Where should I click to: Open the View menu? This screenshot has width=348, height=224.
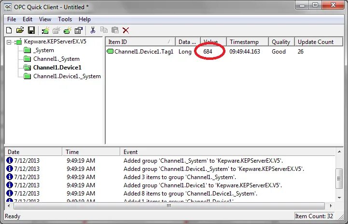[45, 19]
